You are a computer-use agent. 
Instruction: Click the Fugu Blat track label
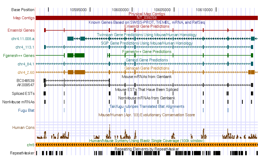tap(26, 110)
